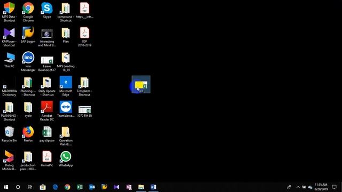Select Templates shortcut folder
The width and height of the screenshot is (342, 192).
click(84, 86)
